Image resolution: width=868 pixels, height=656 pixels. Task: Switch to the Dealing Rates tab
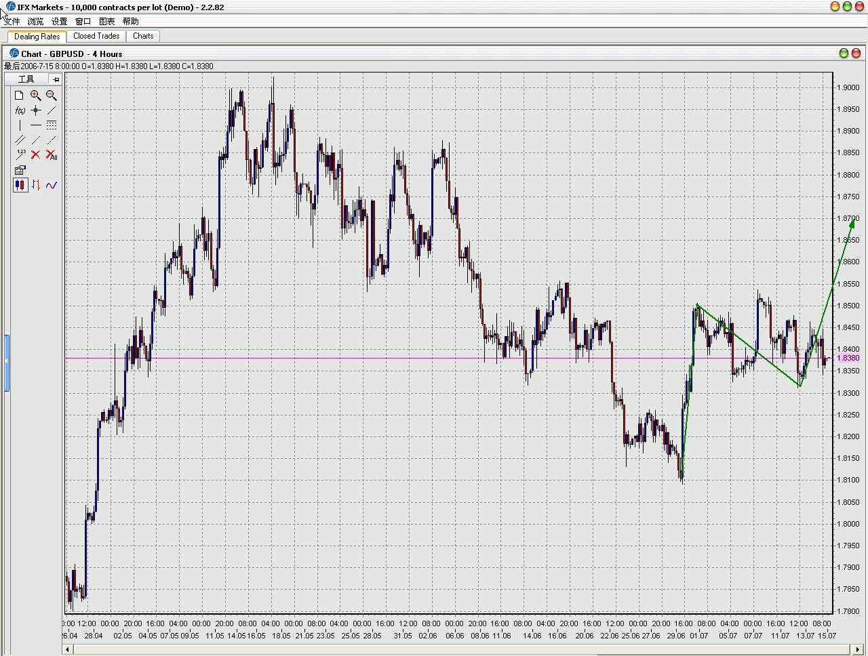point(37,37)
